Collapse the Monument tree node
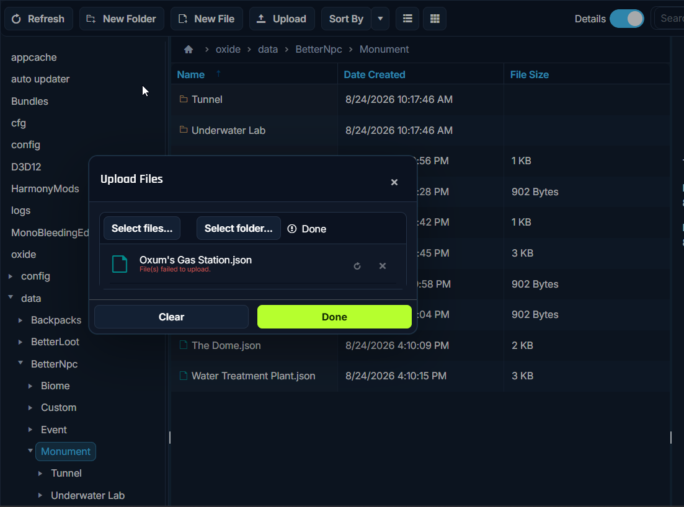The height and width of the screenshot is (507, 684). (x=30, y=451)
